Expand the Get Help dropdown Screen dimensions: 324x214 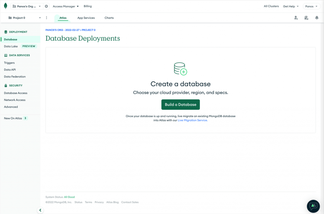(x=291, y=6)
